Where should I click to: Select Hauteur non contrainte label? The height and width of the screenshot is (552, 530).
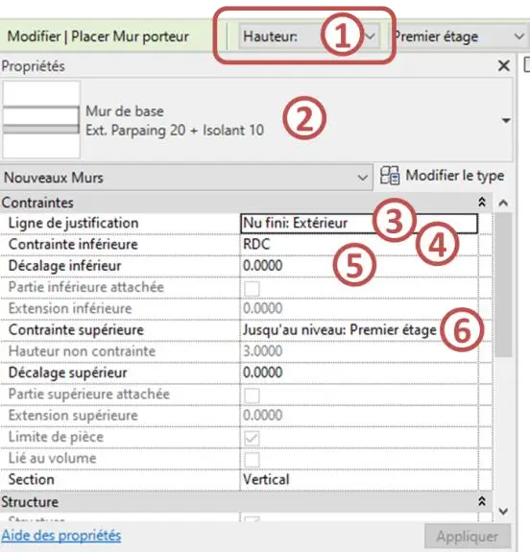click(82, 351)
